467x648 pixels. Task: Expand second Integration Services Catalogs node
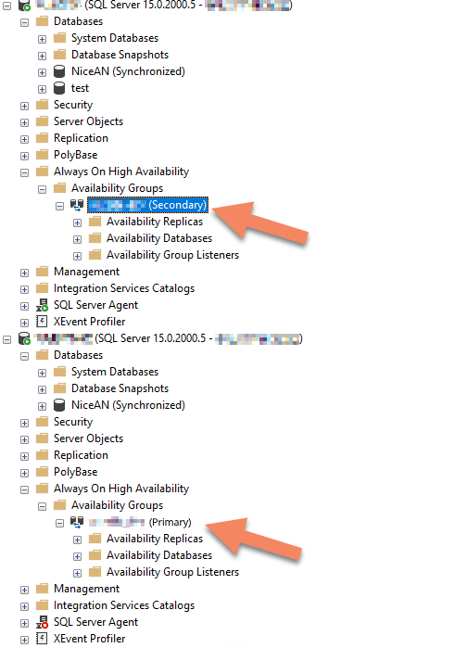tap(24, 606)
